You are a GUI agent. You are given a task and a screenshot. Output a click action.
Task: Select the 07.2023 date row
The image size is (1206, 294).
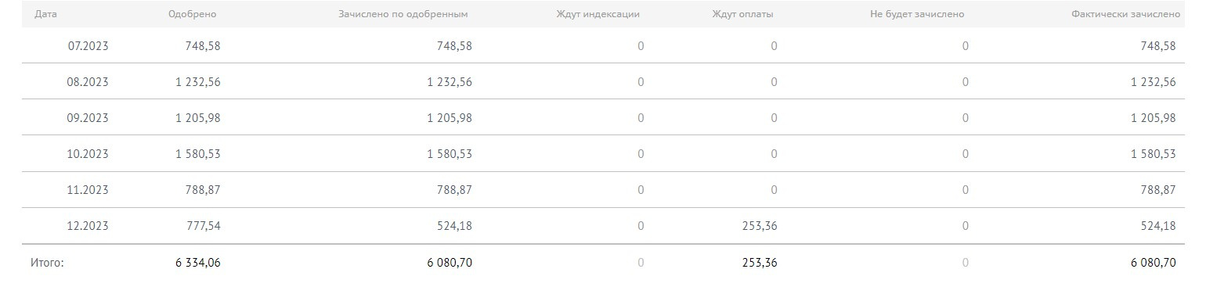pos(603,45)
